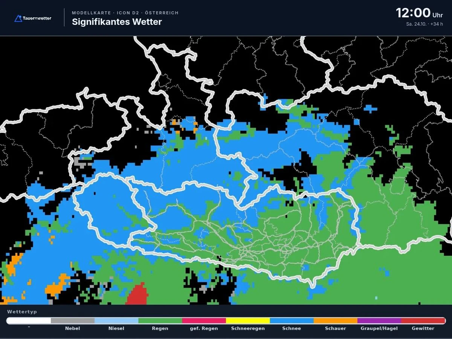The height and width of the screenshot is (339, 452).
Task: Click the light blue Niesel legend swatch
Action: [x=116, y=321]
